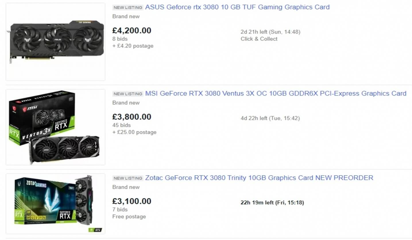Click the Free postage label
This screenshot has height=240, width=412.
point(129,217)
